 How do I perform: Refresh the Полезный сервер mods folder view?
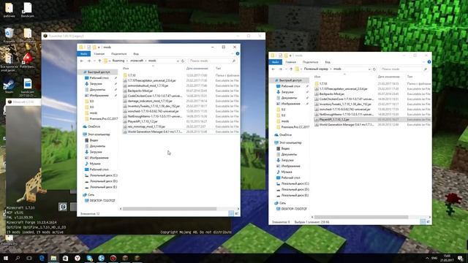tap(374, 69)
